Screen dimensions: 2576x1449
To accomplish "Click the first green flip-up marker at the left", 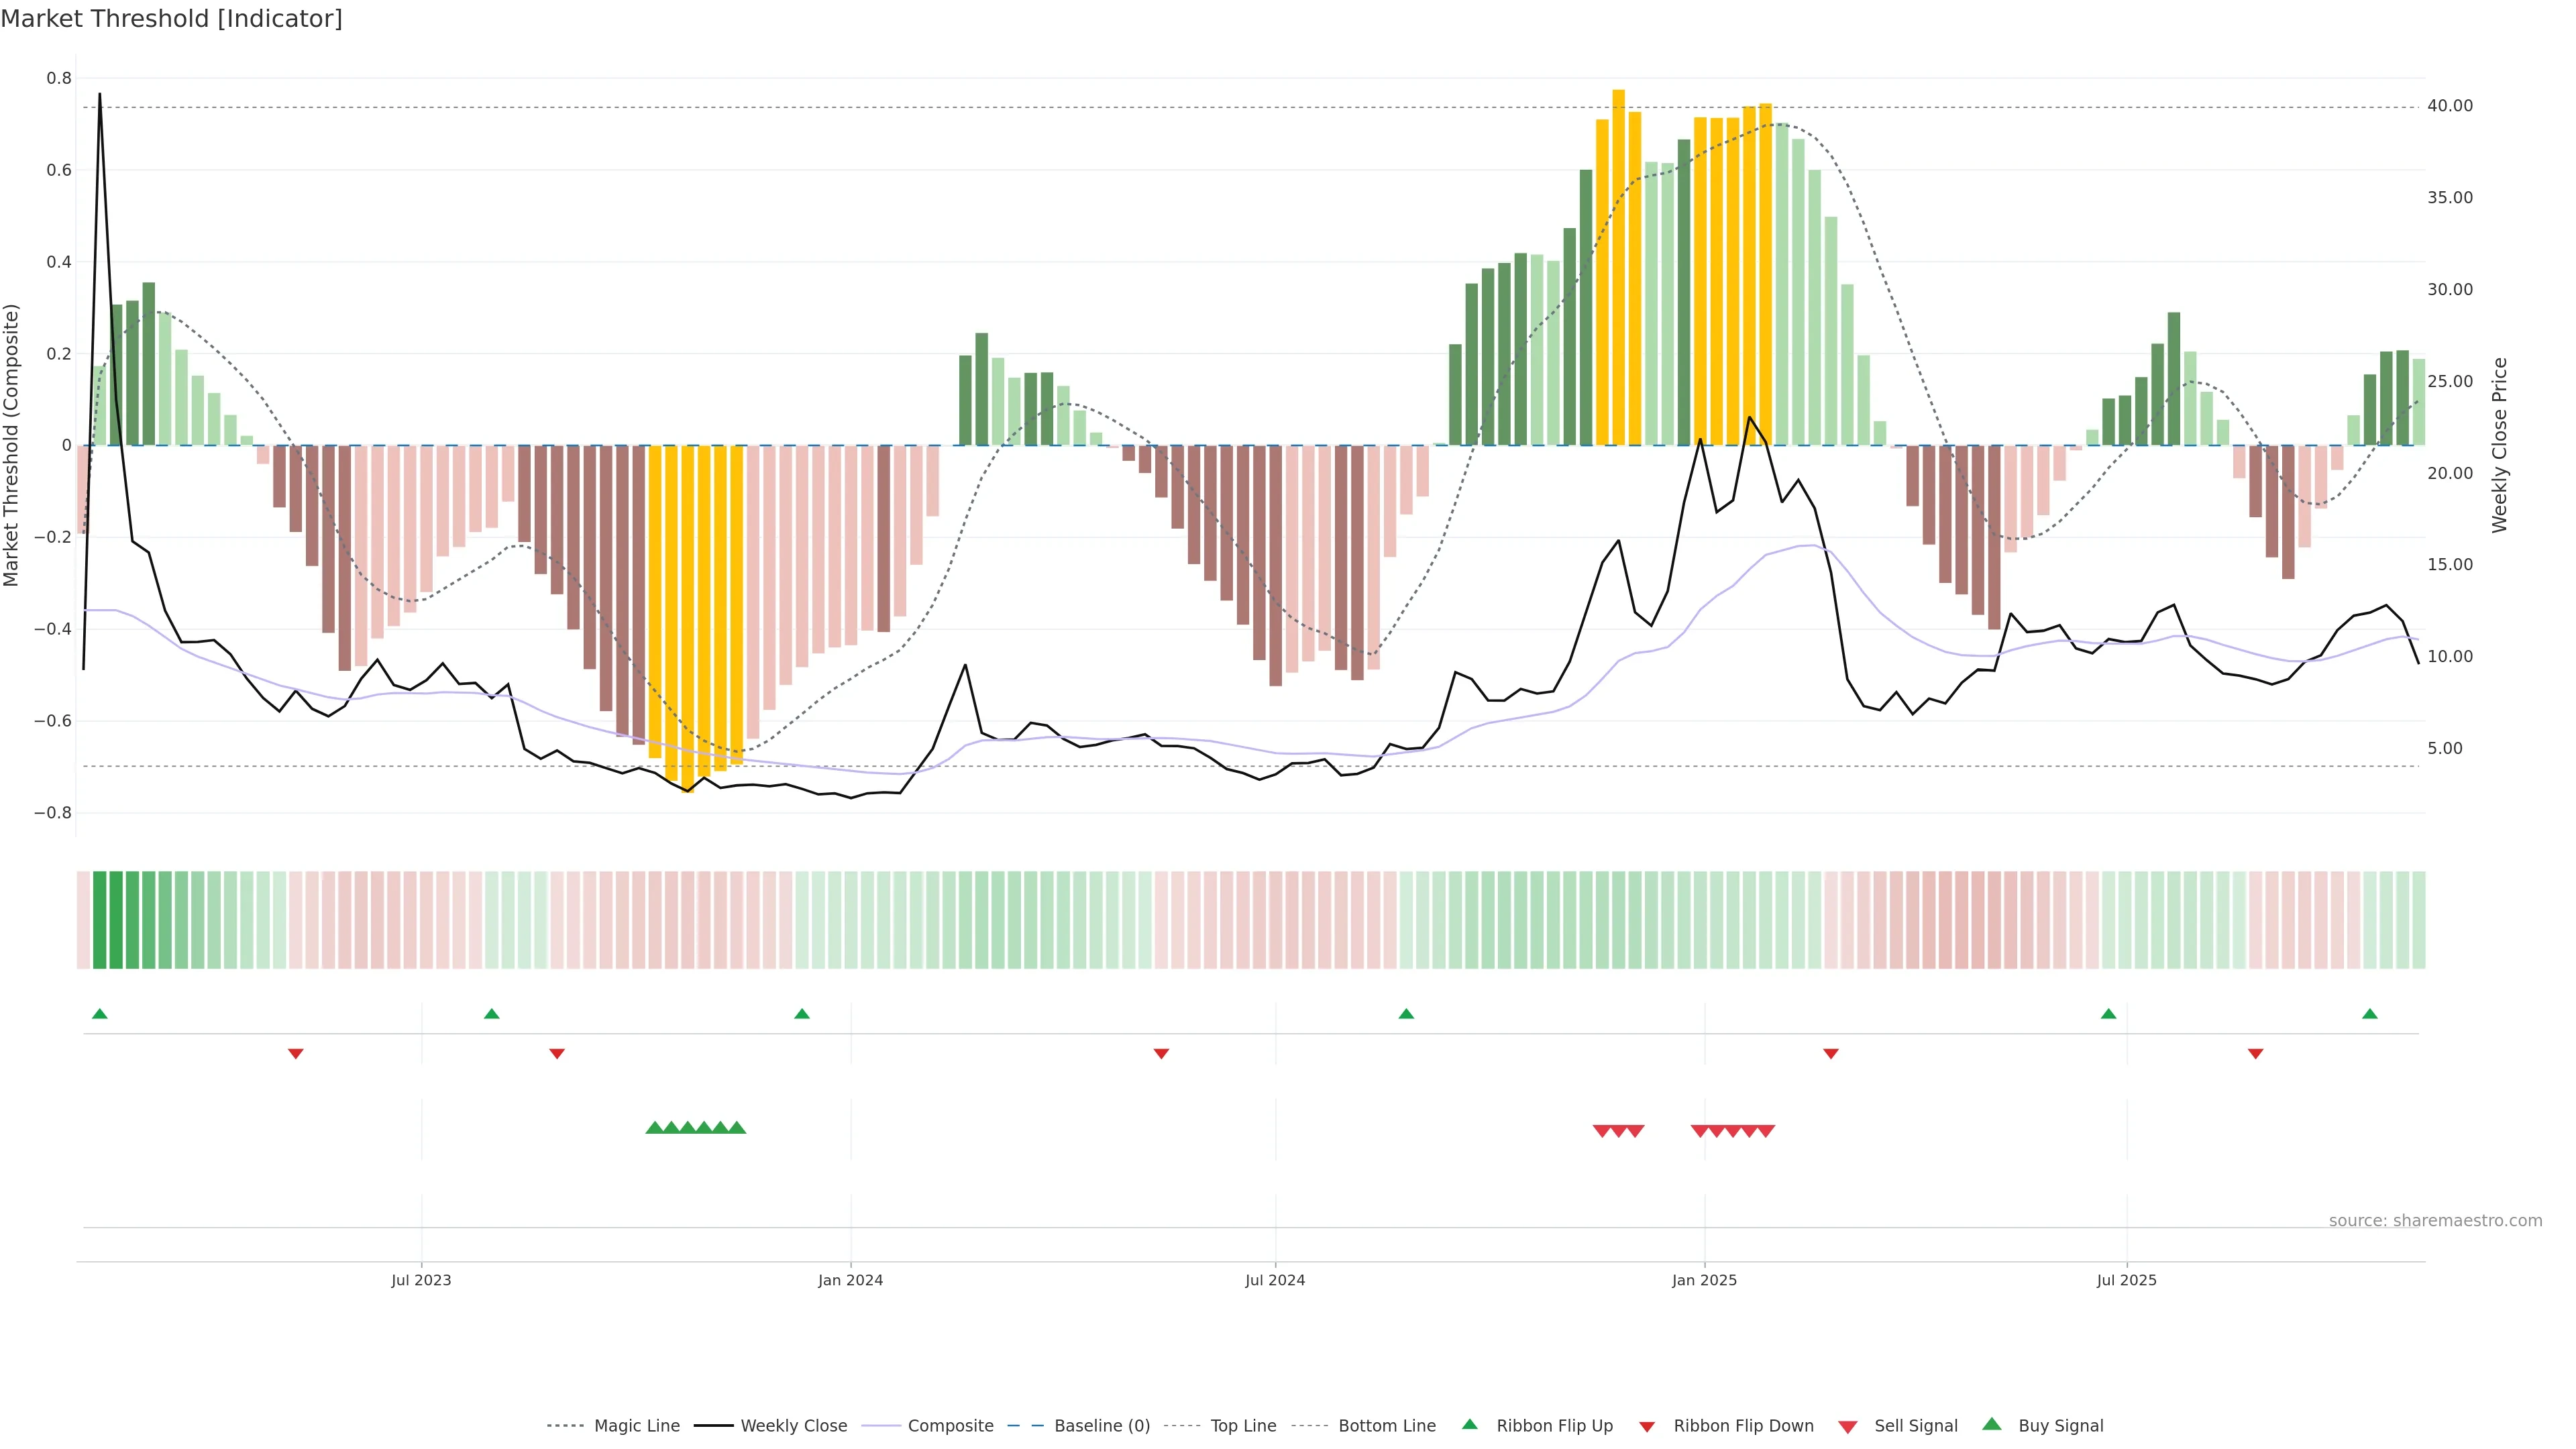I will pyautogui.click(x=99, y=1014).
